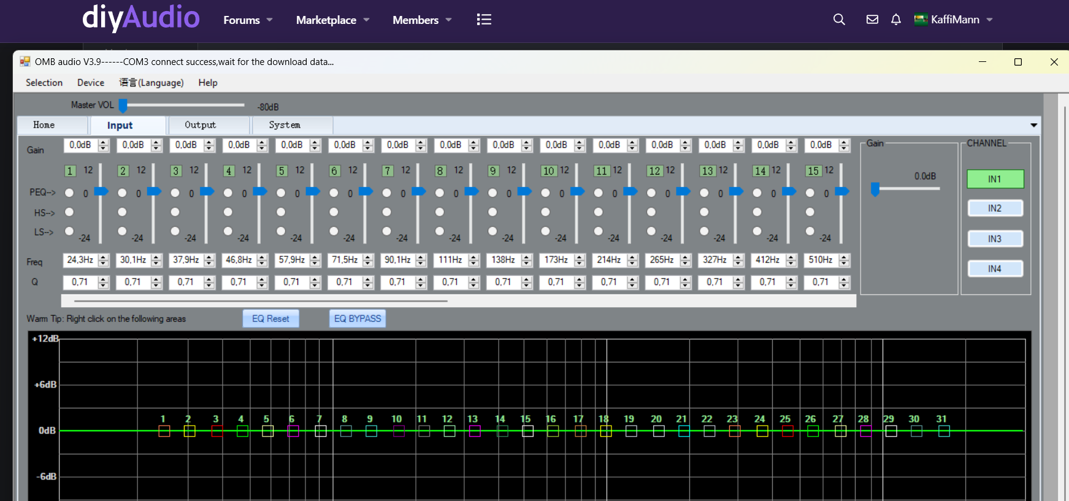This screenshot has width=1069, height=501.
Task: Open the Device menu
Action: pyautogui.click(x=91, y=83)
